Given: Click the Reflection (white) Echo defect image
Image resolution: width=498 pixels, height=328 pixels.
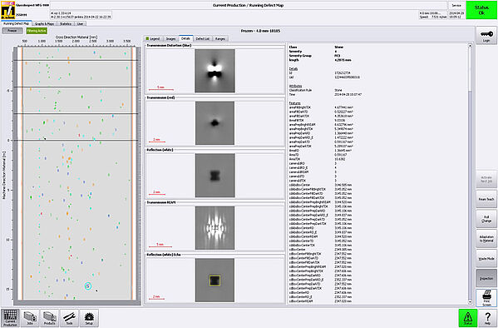Looking at the screenshot, I should [215, 281].
